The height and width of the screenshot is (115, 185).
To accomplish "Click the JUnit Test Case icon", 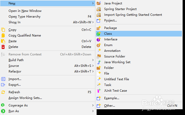I will pos(98,91).
